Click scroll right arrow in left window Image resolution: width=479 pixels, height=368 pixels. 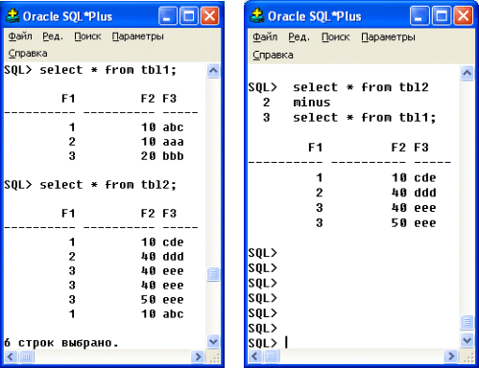(198, 356)
